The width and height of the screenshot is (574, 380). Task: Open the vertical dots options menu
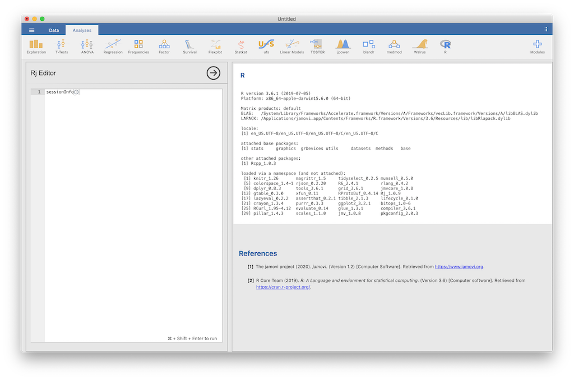546,29
